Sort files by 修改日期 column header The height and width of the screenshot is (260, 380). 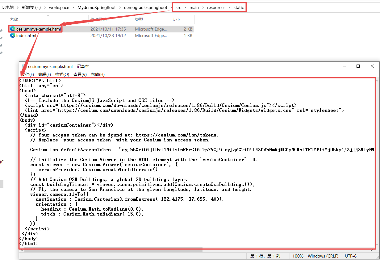click(98, 19)
